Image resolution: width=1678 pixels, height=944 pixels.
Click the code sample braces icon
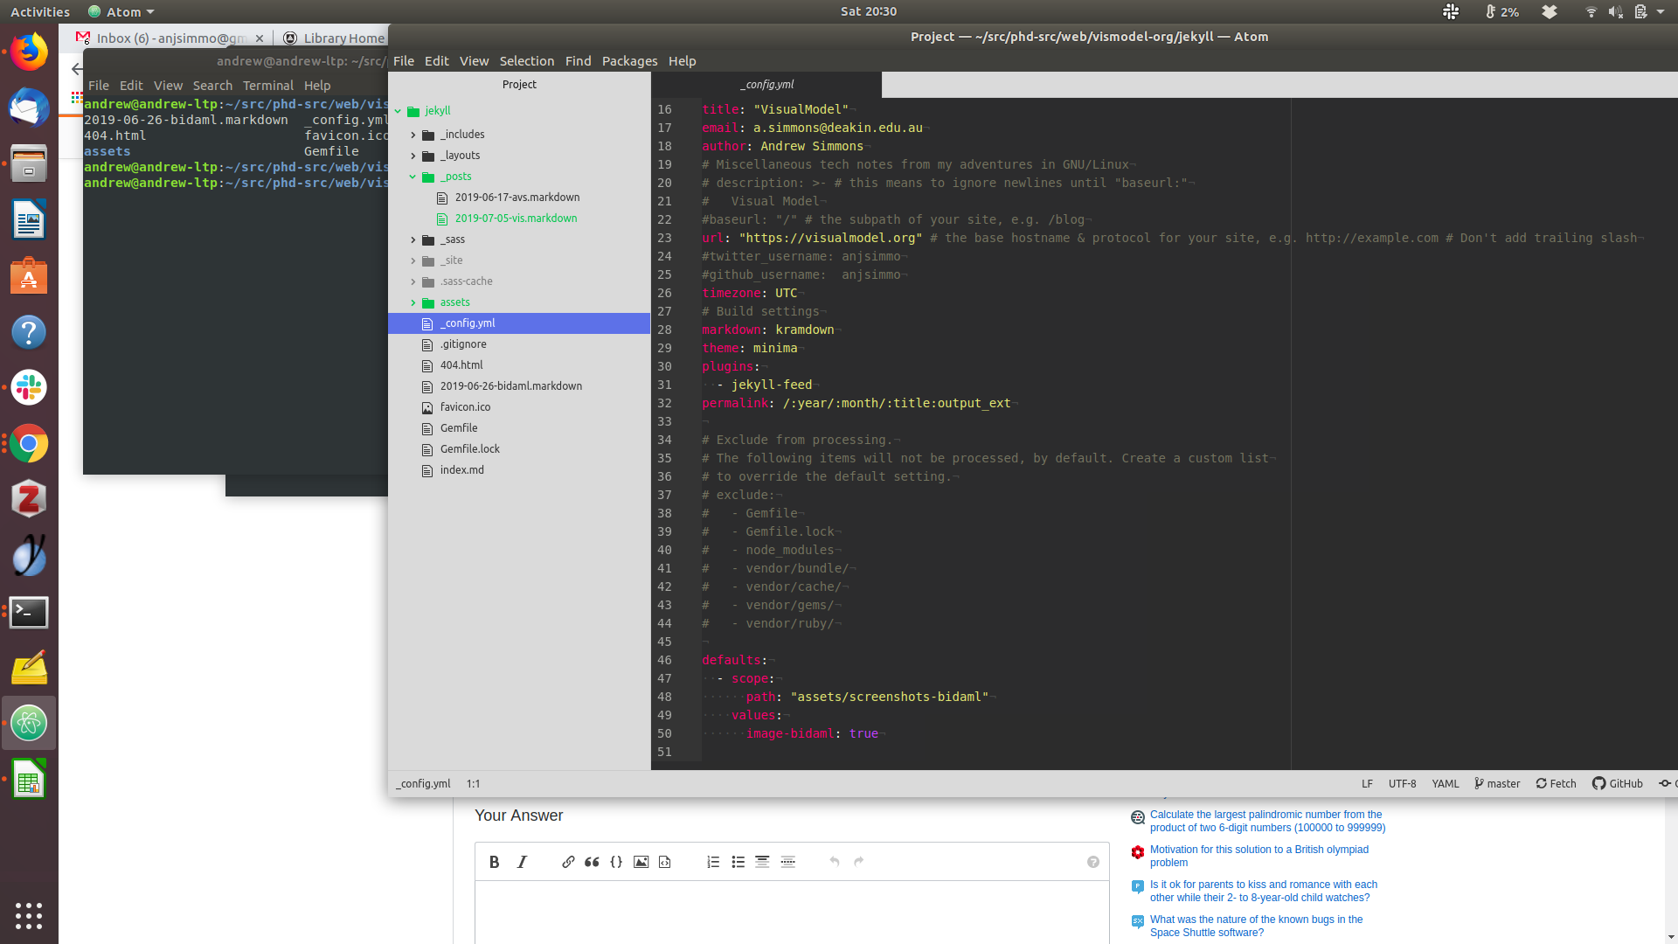point(616,862)
